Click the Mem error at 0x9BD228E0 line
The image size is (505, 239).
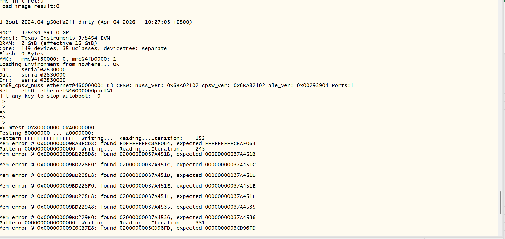tap(128, 165)
